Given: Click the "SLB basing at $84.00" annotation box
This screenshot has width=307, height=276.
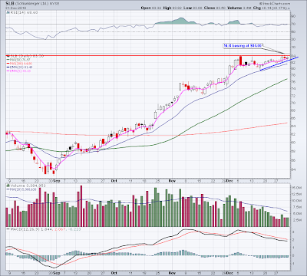Looking at the screenshot, I should click(243, 45).
